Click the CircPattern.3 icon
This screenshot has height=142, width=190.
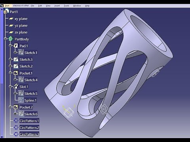pyautogui.click(x=16, y=134)
